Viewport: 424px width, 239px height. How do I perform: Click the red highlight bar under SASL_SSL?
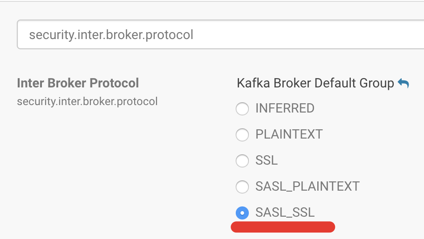[x=283, y=227]
